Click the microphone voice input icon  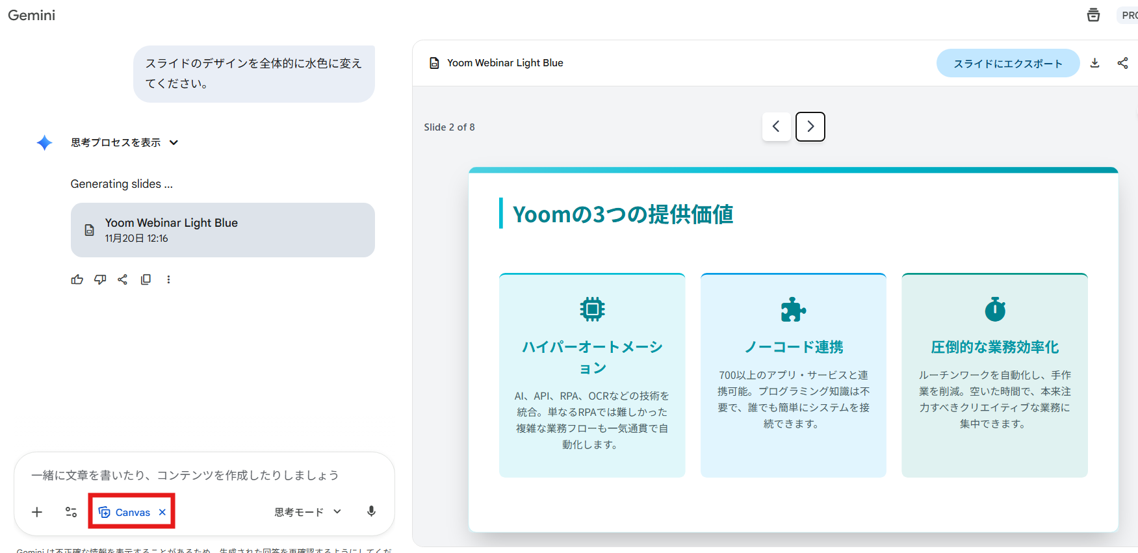[371, 511]
